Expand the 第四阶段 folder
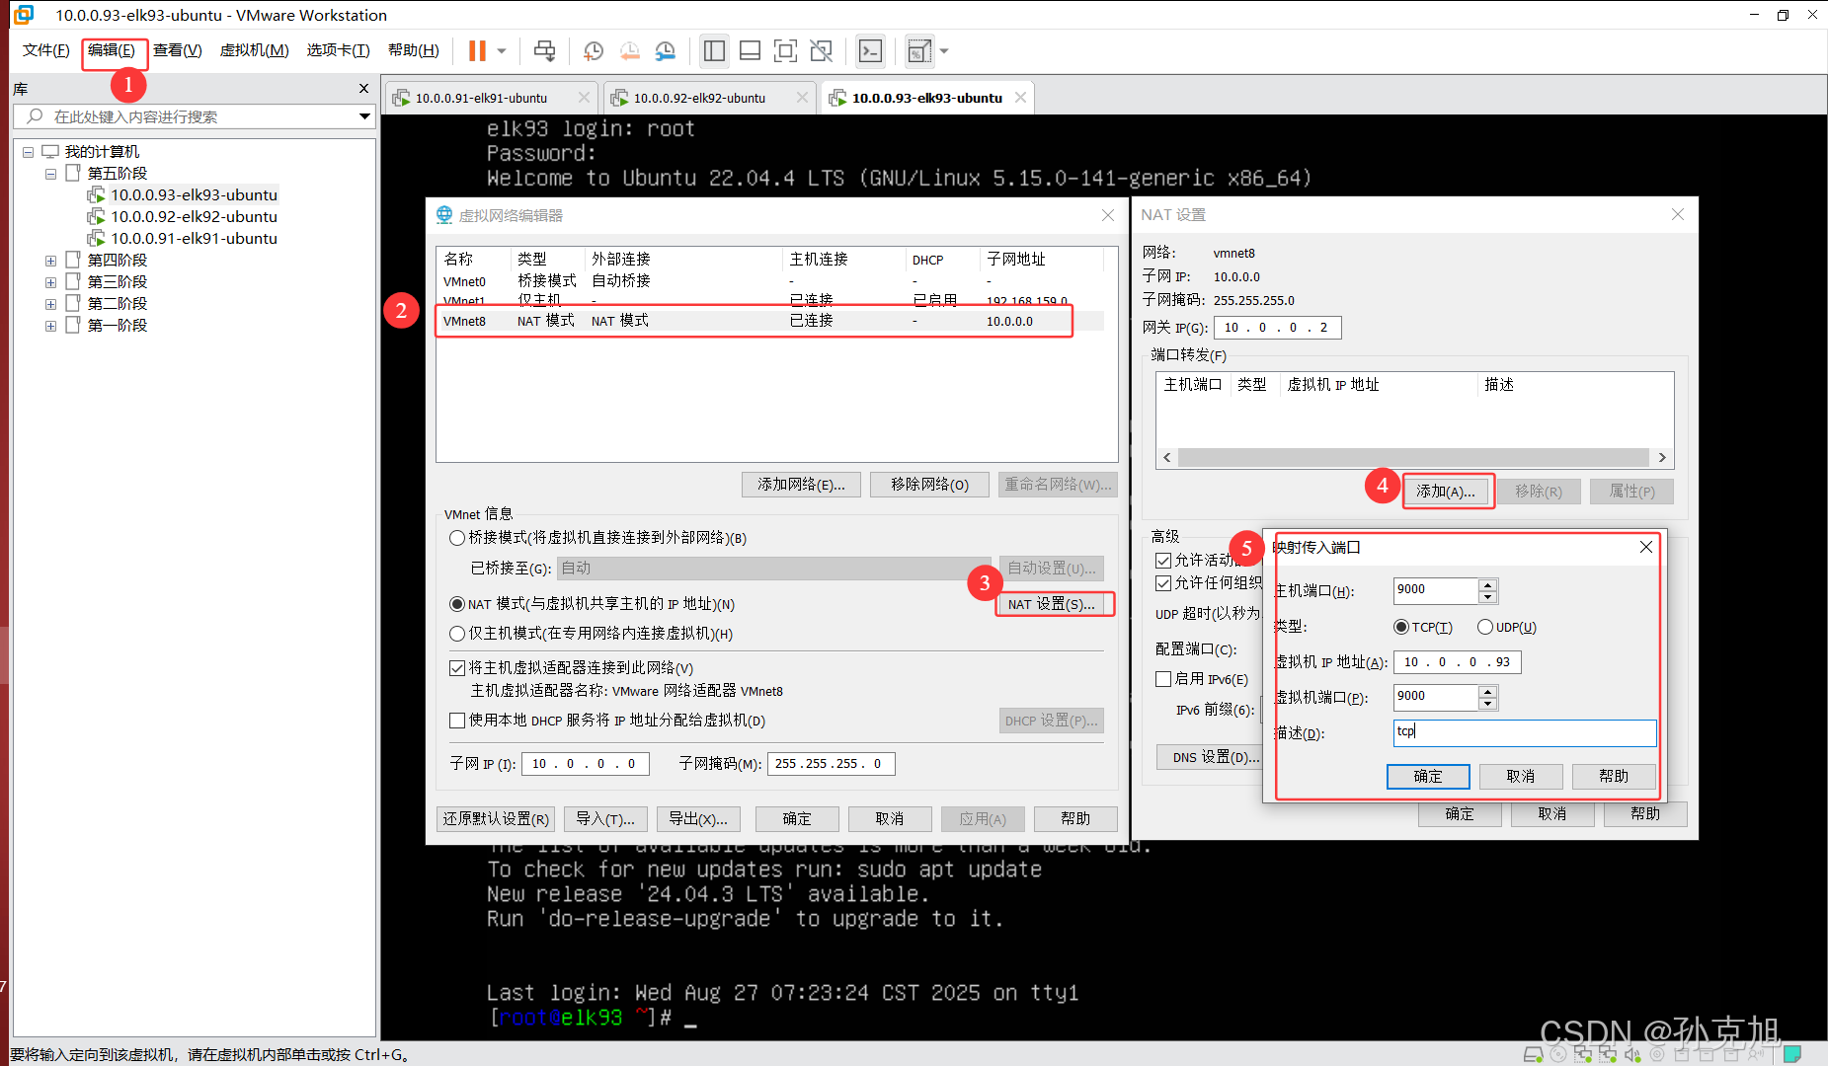 click(x=50, y=261)
